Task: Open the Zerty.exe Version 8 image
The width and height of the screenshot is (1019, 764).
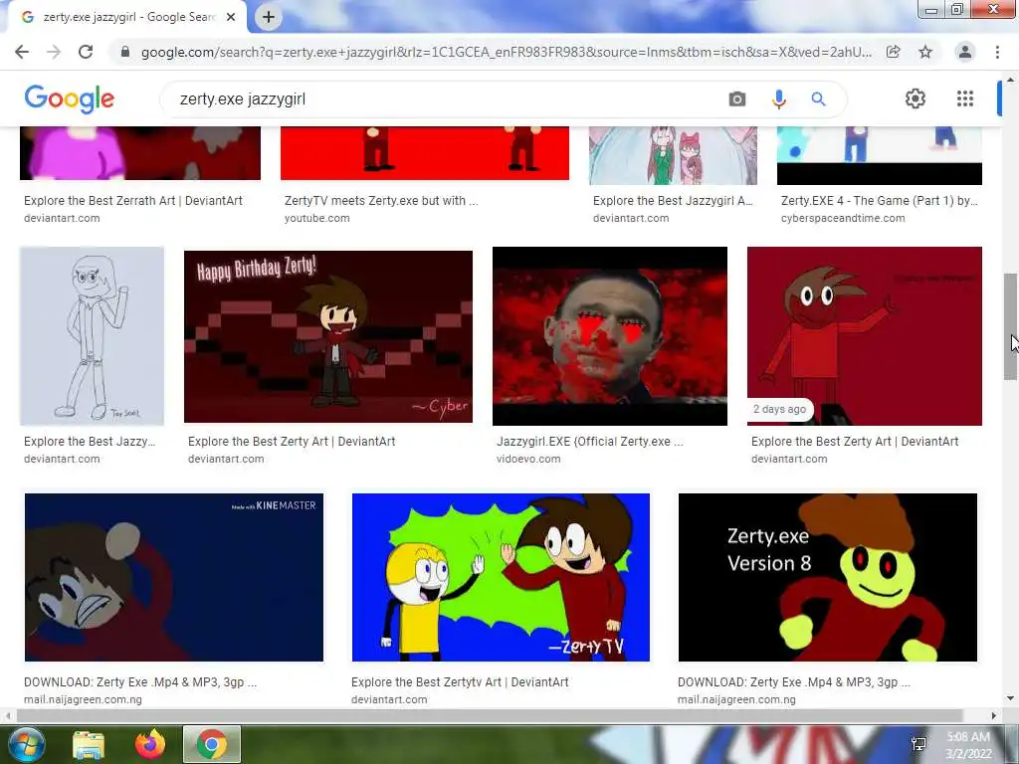Action: 827,577
